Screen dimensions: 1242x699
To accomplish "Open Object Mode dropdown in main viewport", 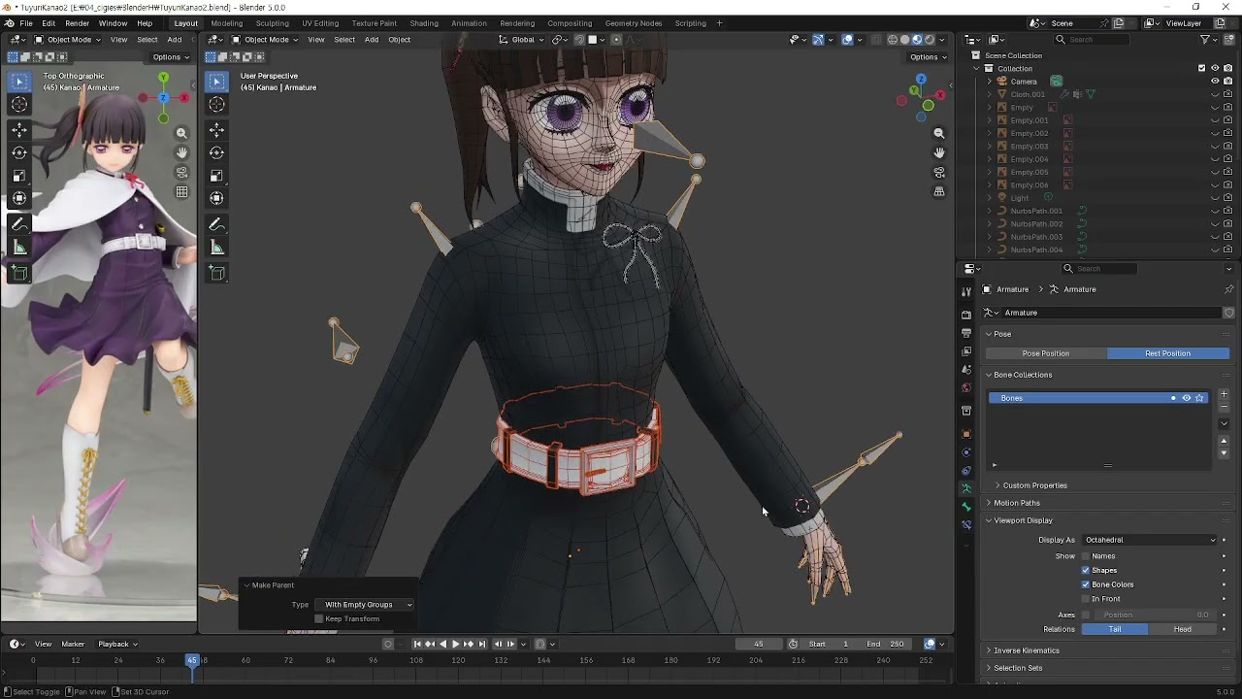I will 265,40.
